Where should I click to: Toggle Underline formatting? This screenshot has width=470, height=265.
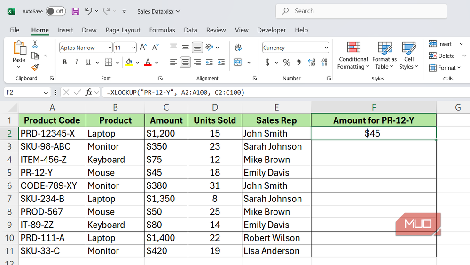(x=88, y=62)
